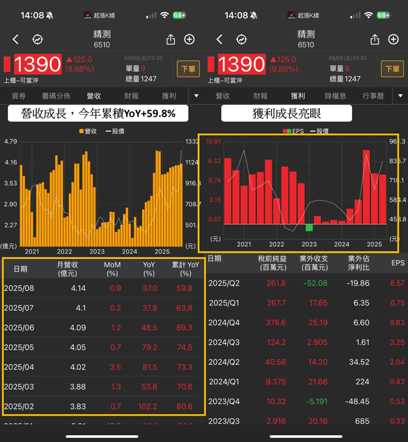Screen dimensions: 408x442
Task: Select the 2024/Q4 earnings row
Action: (x=307, y=322)
